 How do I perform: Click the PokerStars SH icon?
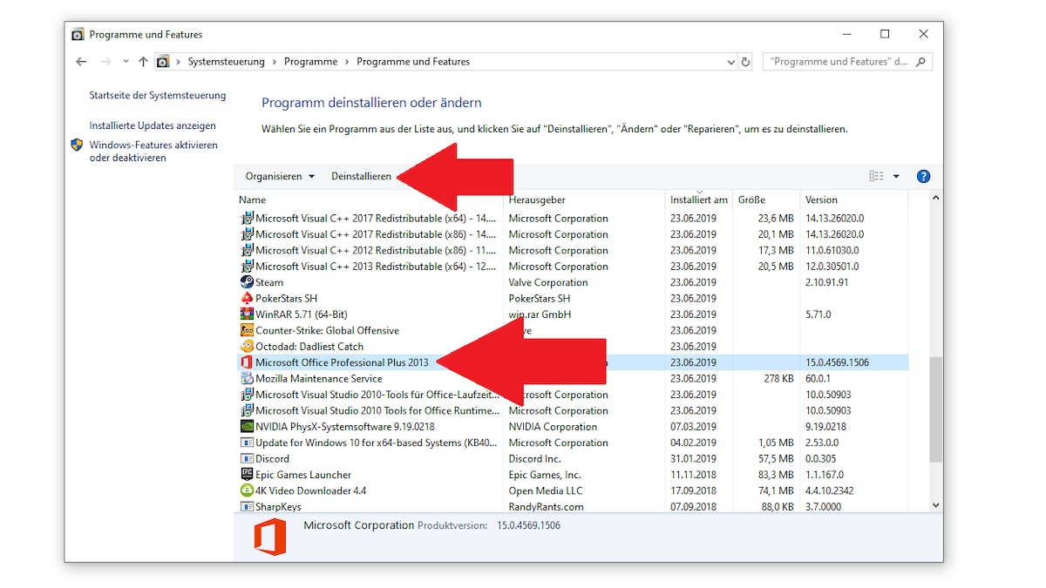click(x=247, y=298)
